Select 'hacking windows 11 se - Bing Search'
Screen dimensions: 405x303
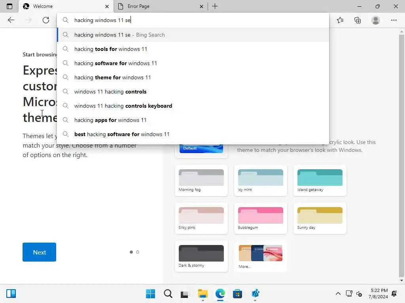[193, 35]
